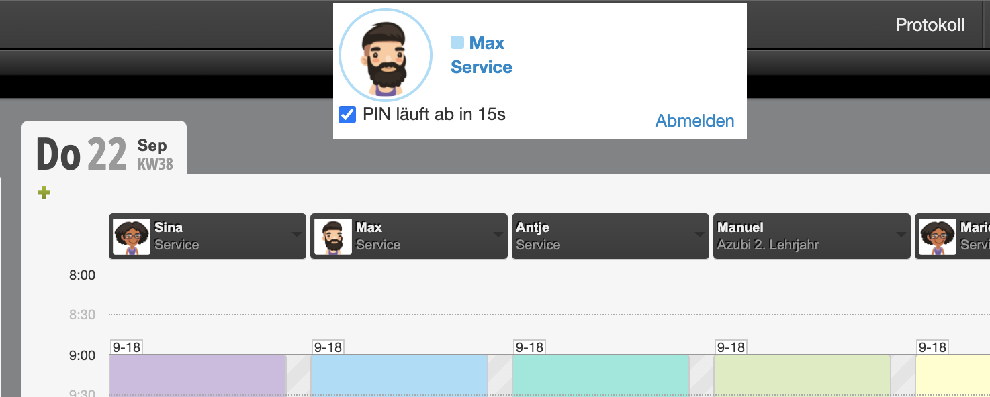Click Max Service name link in popup
Screen dimensions: 990x397
click(482, 55)
